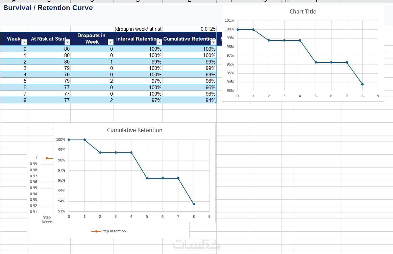This screenshot has width=393, height=254.
Task: Select the '(droup in week/ at rist' cell
Action: (138, 29)
